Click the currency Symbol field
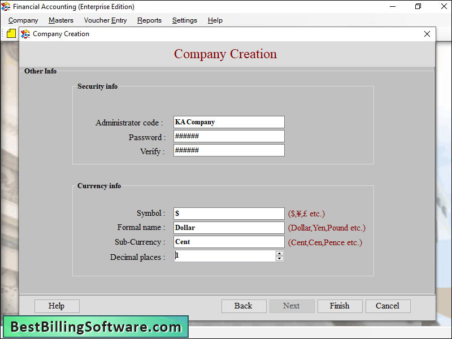This screenshot has height=339, width=452. tap(228, 214)
